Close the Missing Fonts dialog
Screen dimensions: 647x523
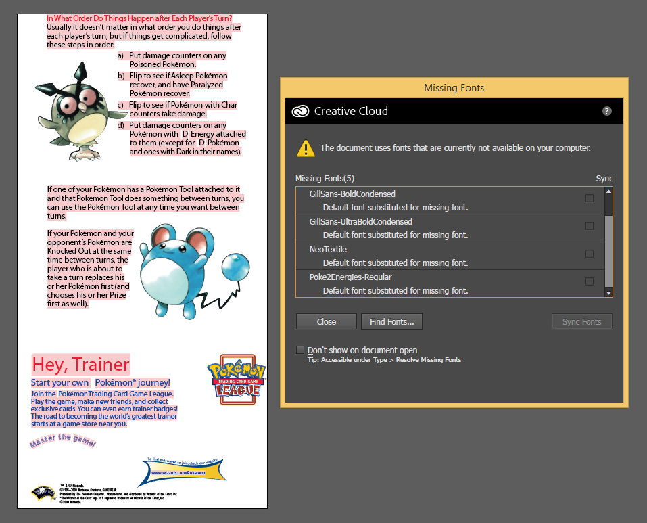(327, 321)
